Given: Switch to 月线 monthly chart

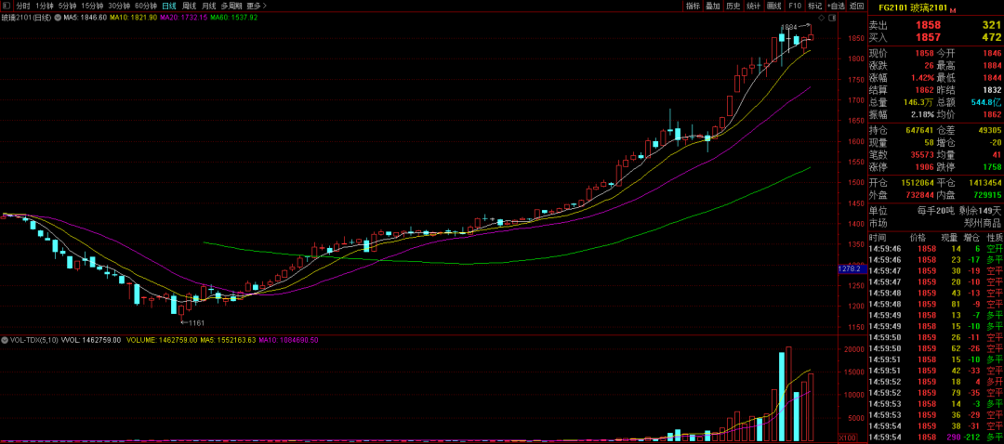Looking at the screenshot, I should [209, 6].
